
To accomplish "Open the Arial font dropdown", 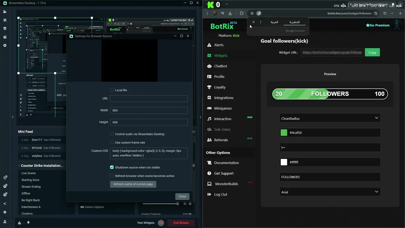I will point(330,192).
